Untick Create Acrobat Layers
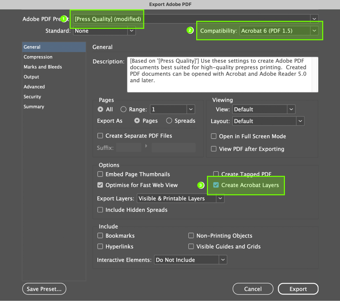340x301 pixels. point(216,185)
